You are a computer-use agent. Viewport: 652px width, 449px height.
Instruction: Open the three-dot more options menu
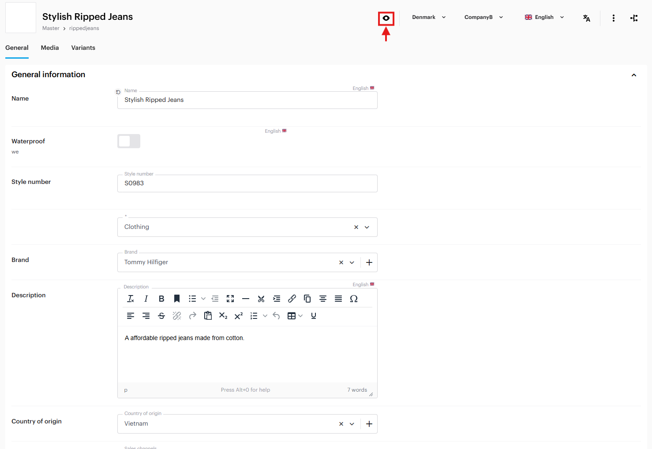(x=613, y=18)
